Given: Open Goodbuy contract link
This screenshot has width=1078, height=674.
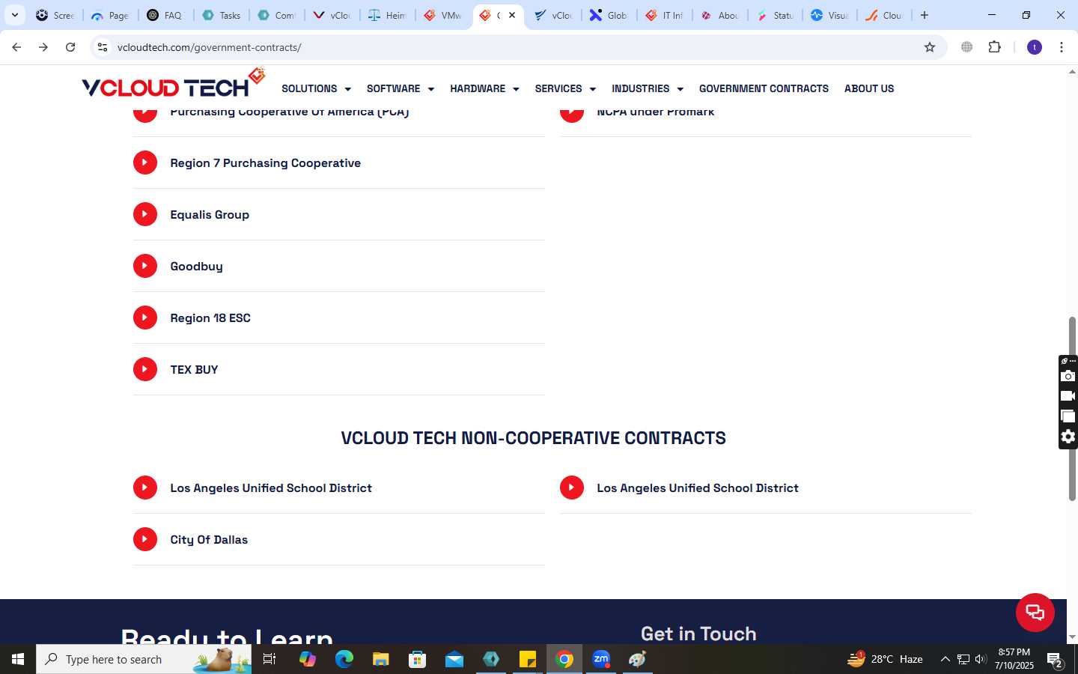Looking at the screenshot, I should [x=196, y=266].
